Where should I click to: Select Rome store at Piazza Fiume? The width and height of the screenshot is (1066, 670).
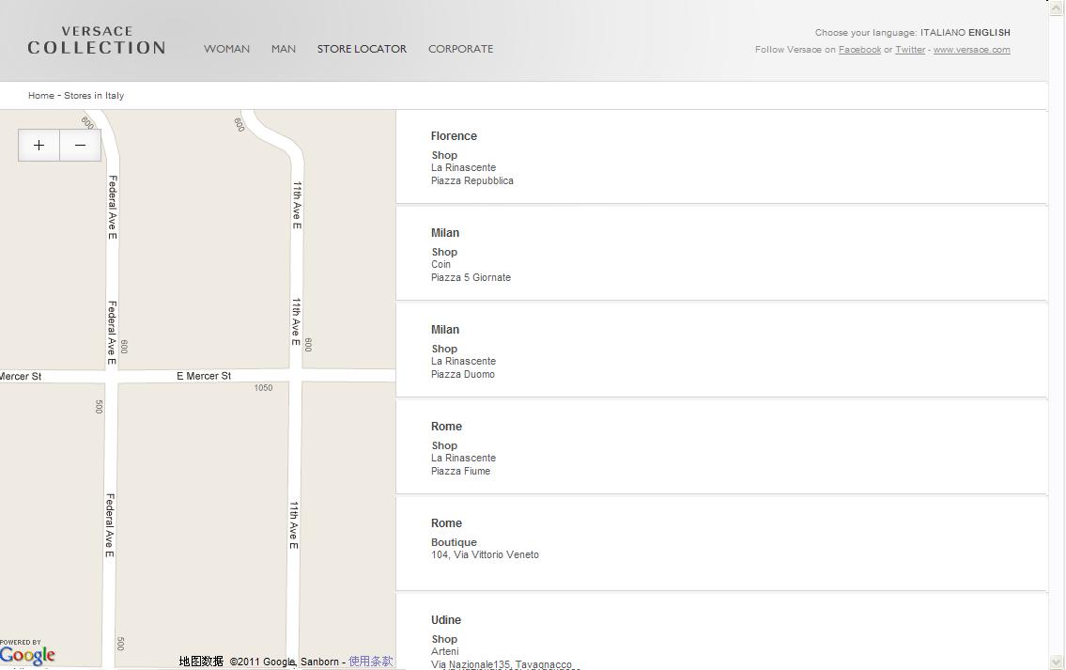coord(446,427)
